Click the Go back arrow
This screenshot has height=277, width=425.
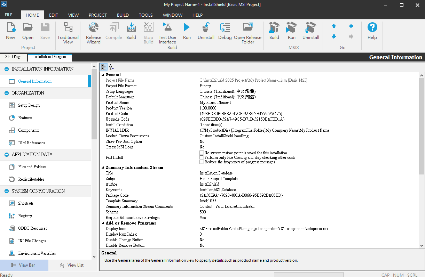(351, 26)
